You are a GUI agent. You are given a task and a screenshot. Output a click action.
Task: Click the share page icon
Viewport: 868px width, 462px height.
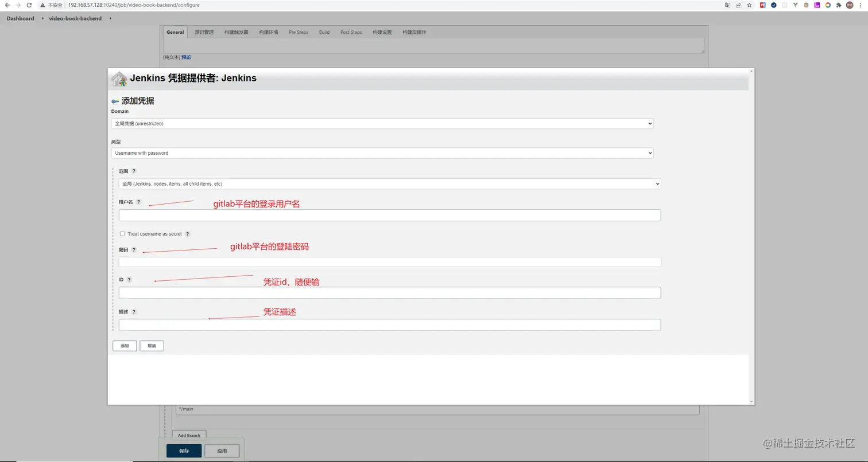click(x=738, y=5)
